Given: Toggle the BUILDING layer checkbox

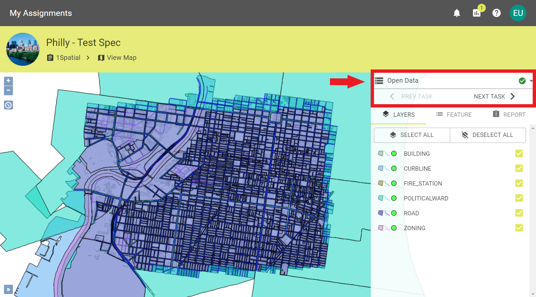Looking at the screenshot, I should point(519,153).
